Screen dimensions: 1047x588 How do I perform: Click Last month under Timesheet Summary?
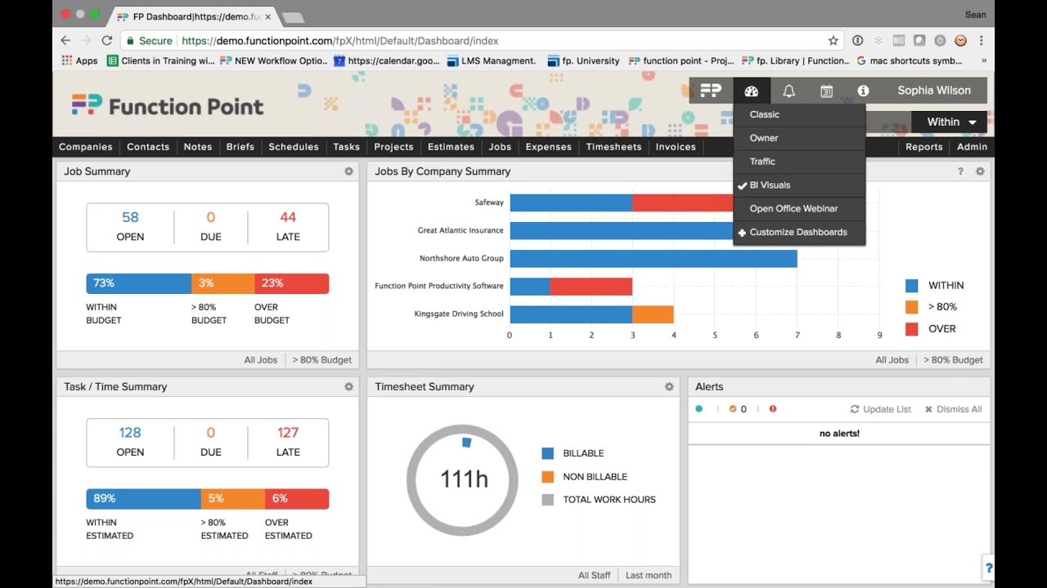click(649, 576)
